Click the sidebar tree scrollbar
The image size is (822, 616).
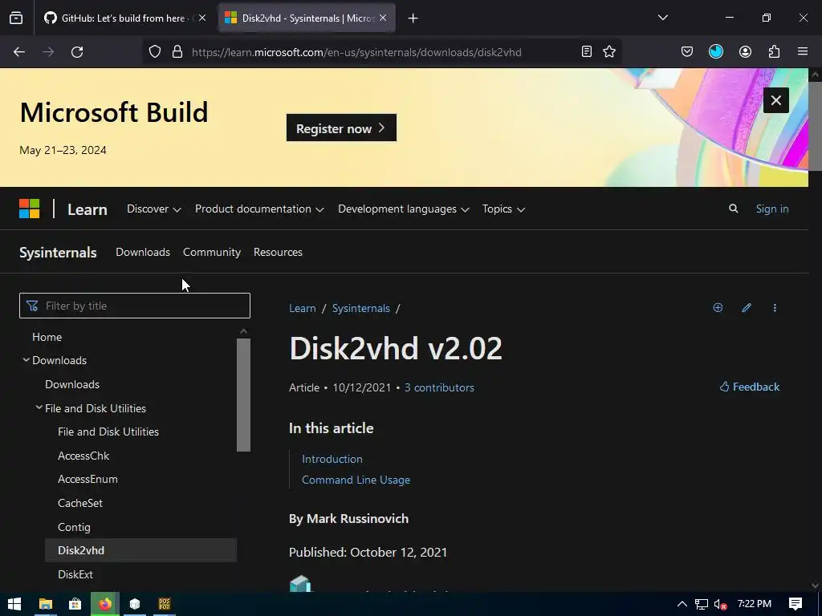243,395
